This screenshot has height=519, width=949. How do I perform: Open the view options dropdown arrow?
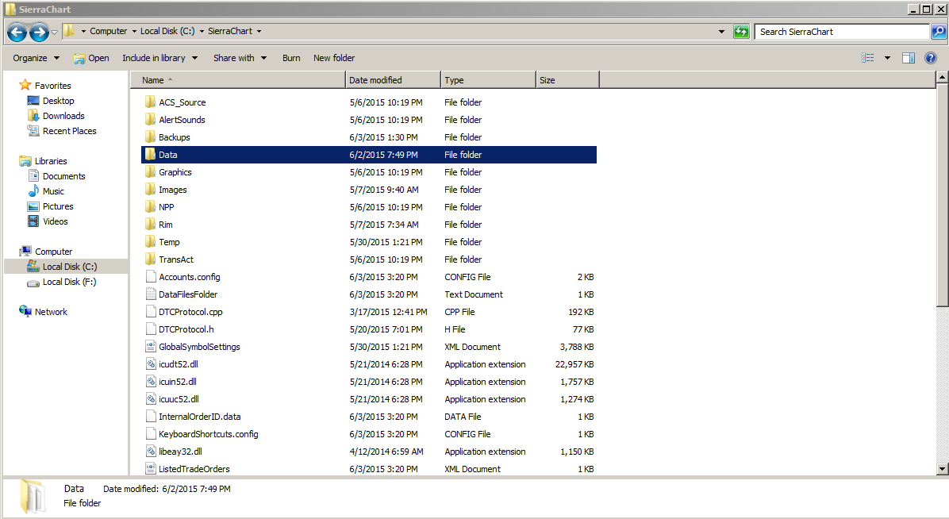(887, 58)
